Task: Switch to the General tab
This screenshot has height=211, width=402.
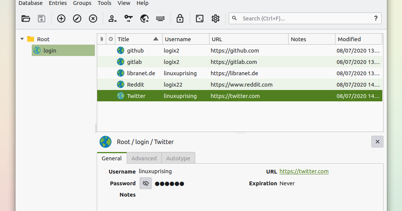Action: [112, 158]
